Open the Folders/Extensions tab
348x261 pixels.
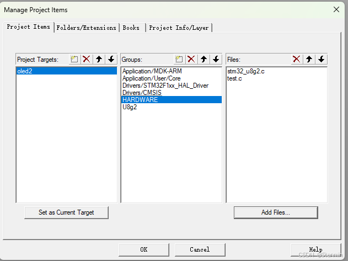[87, 28]
